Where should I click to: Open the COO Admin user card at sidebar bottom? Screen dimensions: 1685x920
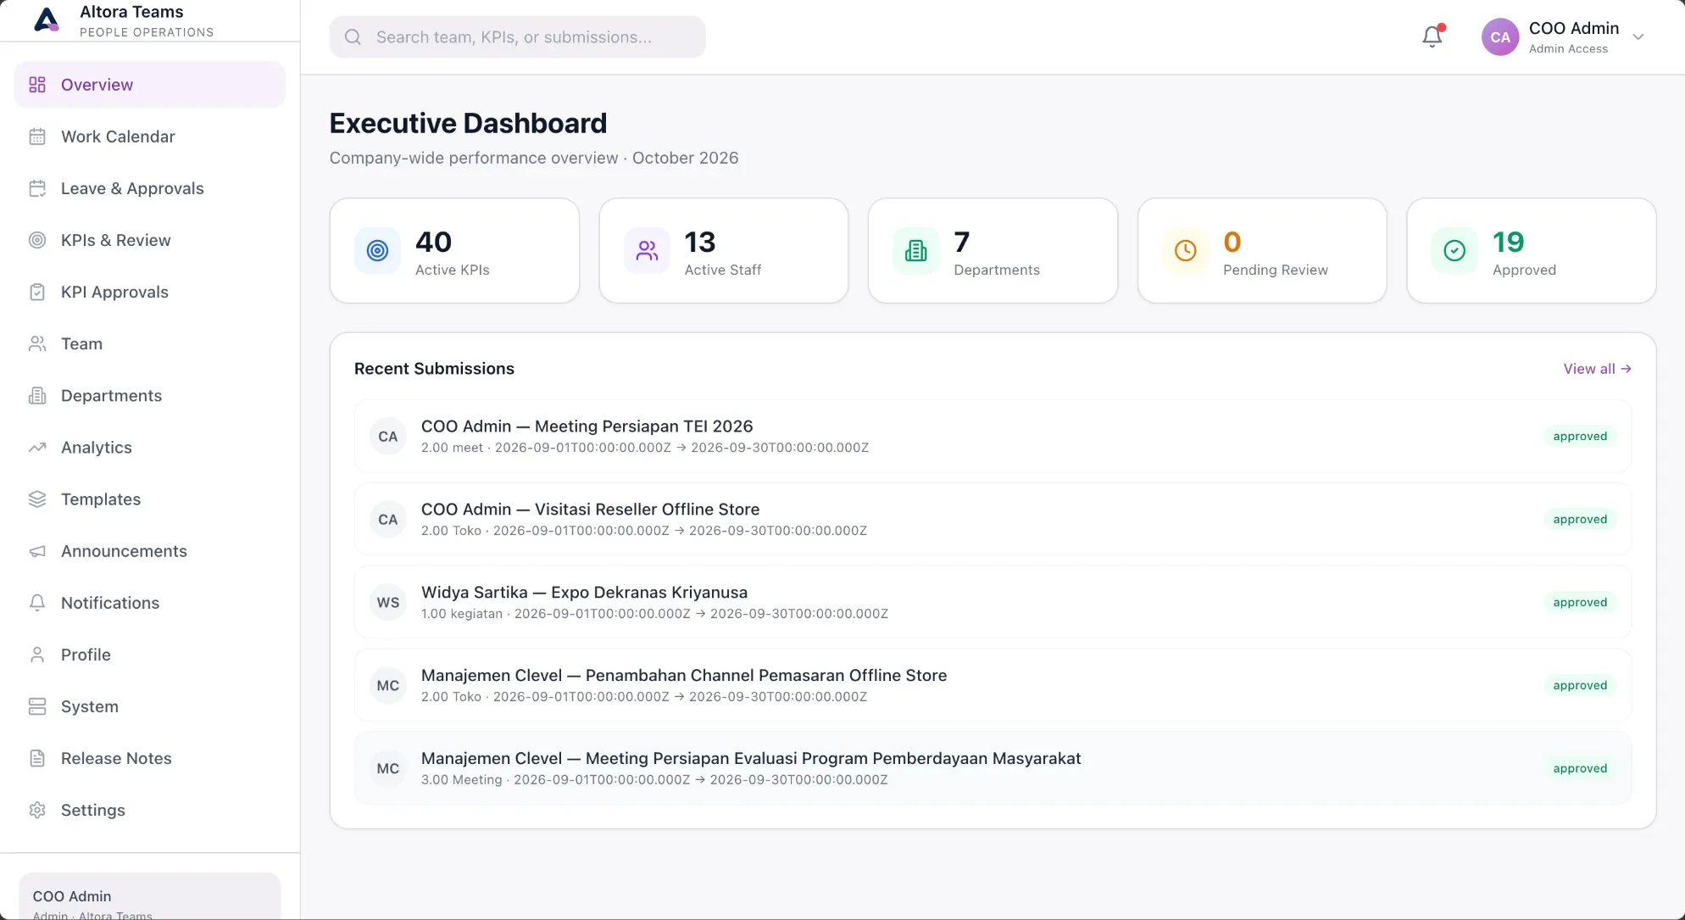(149, 897)
